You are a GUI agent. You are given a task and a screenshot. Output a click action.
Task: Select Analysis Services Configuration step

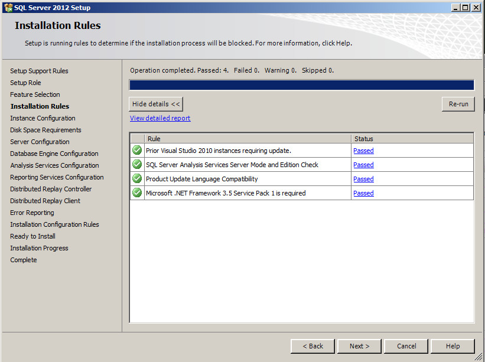click(54, 165)
